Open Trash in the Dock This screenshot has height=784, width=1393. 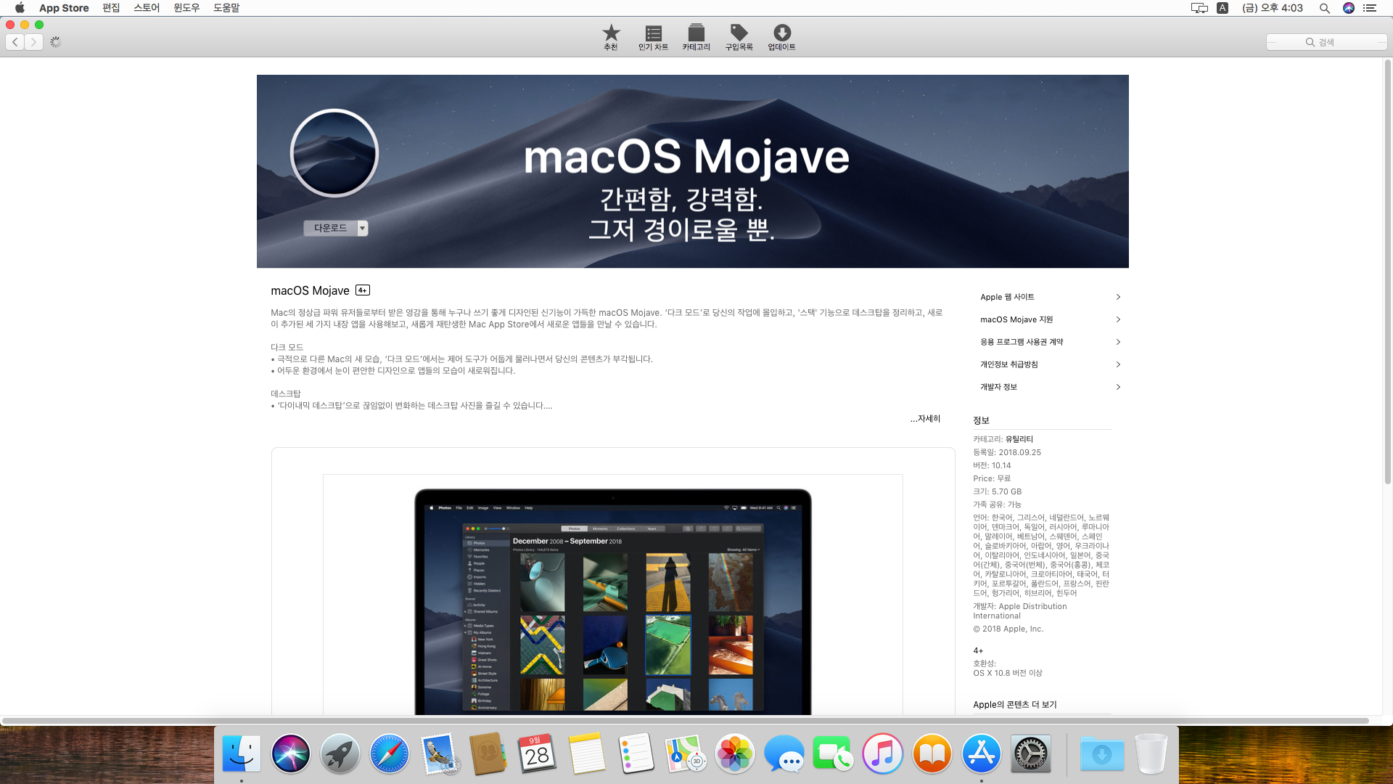(1151, 754)
